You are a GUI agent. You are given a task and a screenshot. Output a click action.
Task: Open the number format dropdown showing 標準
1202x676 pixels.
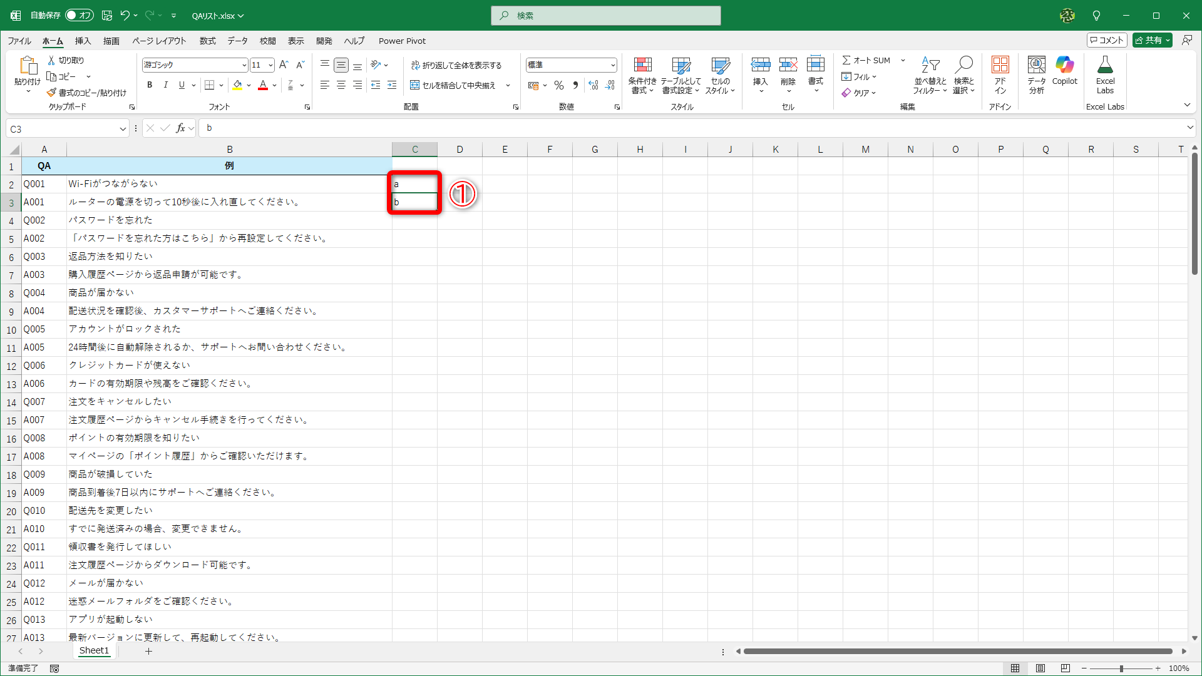pyautogui.click(x=611, y=64)
